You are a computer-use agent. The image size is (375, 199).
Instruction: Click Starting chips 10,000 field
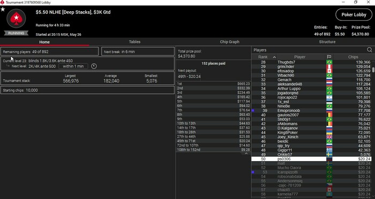(x=87, y=90)
